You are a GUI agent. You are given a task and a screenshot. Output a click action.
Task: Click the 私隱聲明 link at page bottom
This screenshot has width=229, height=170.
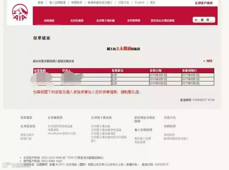42,165
